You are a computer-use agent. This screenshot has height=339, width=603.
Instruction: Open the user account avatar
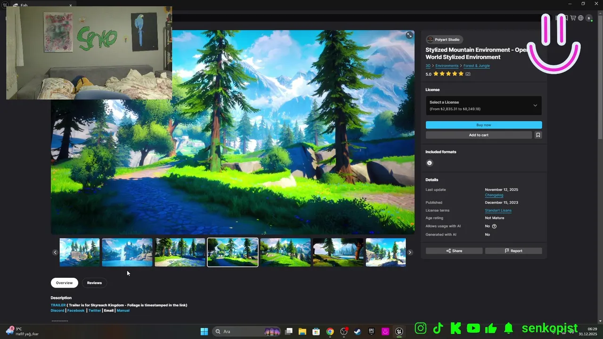(x=589, y=18)
